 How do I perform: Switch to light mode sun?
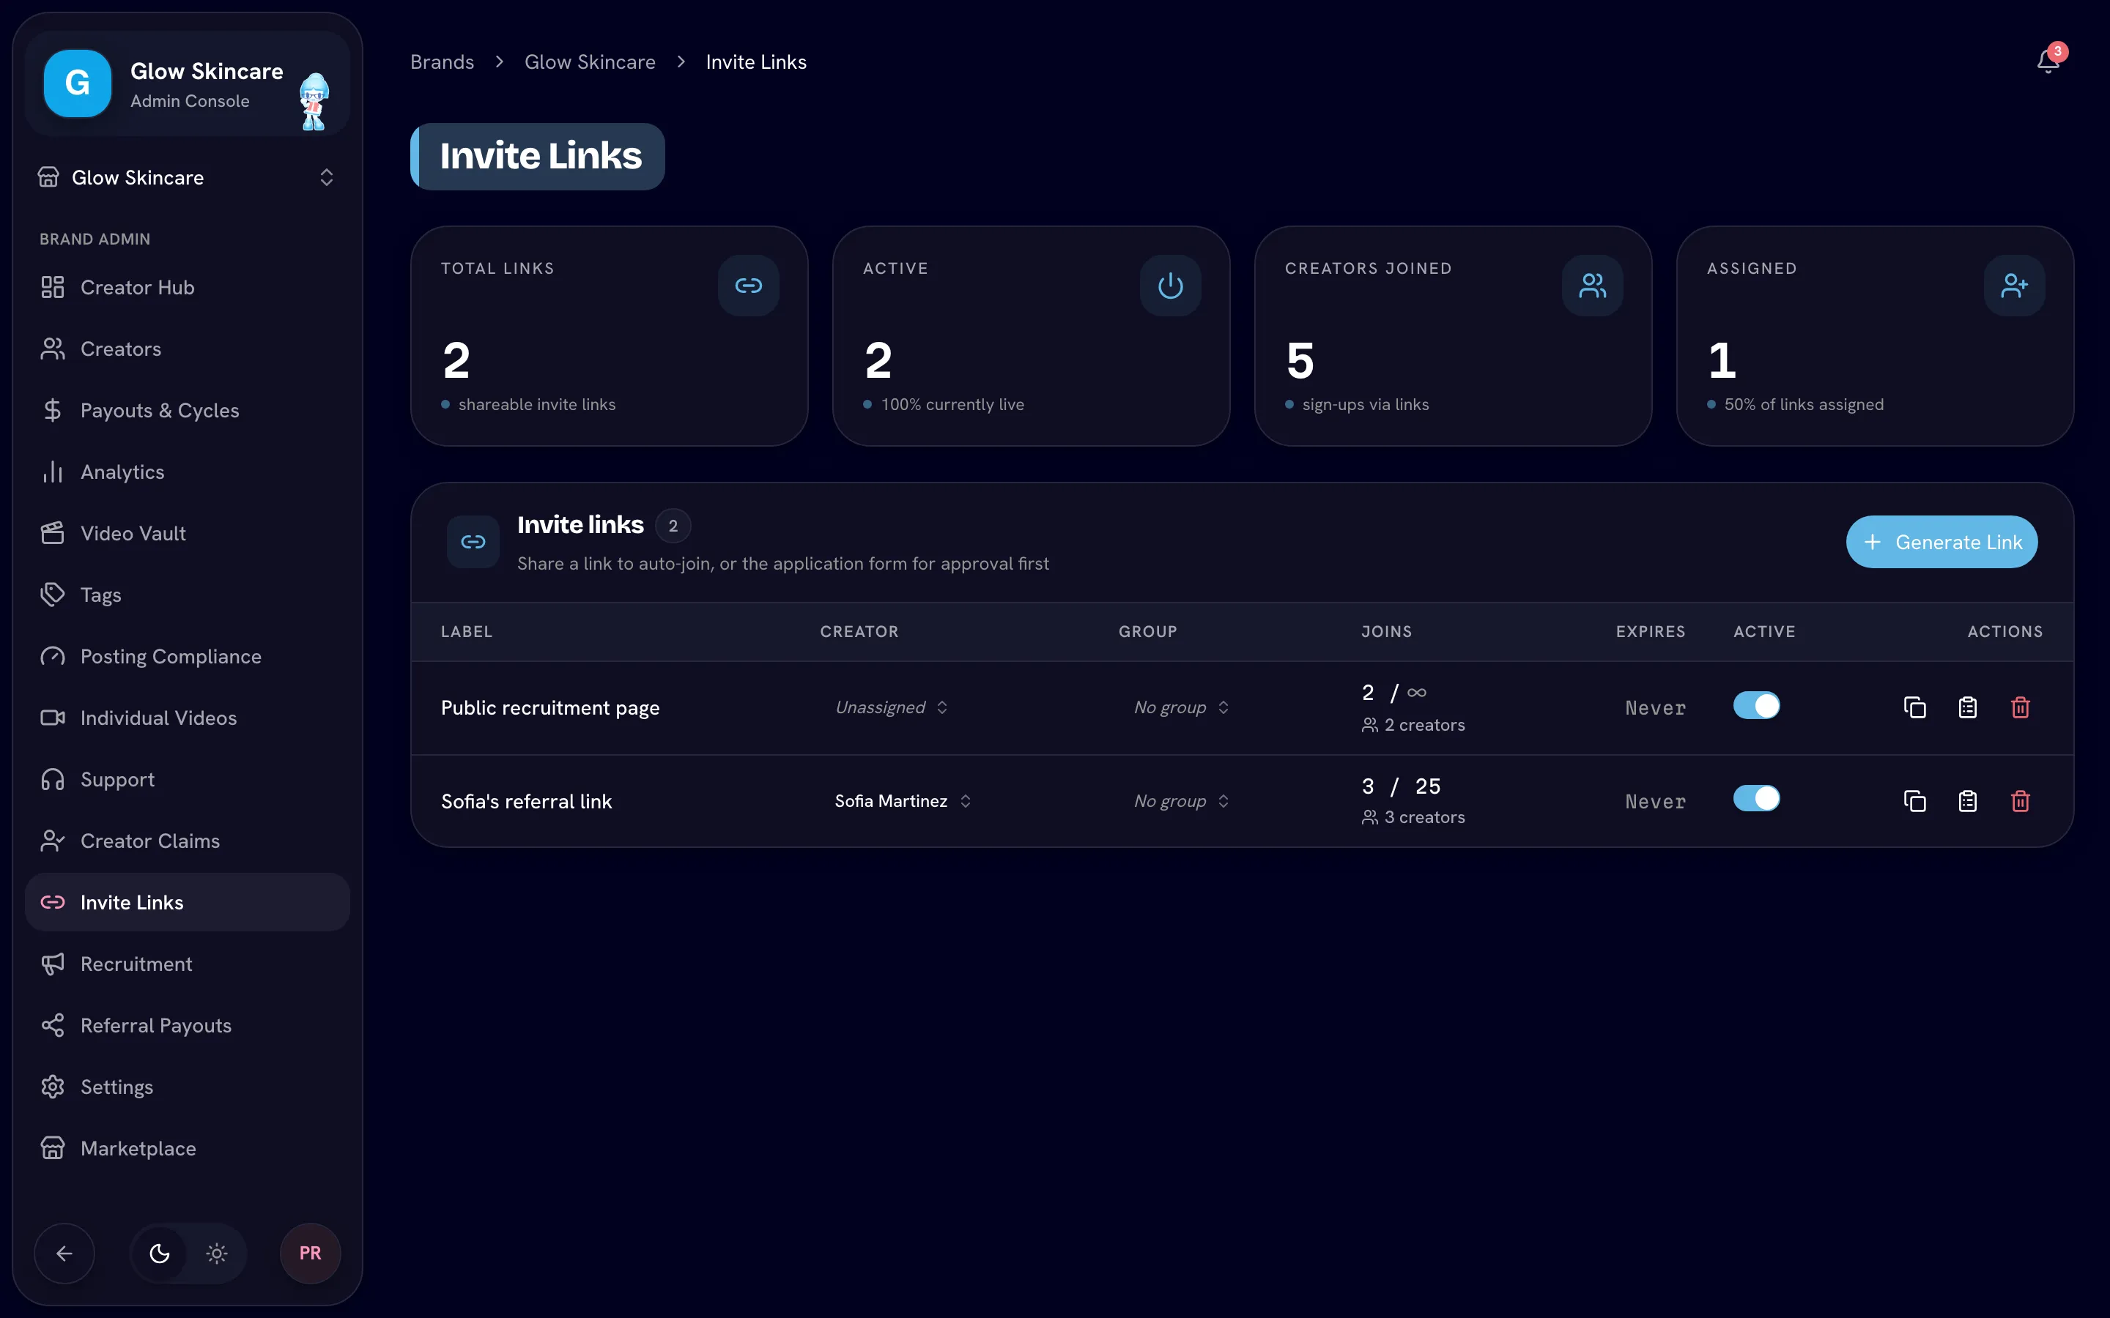tap(216, 1253)
